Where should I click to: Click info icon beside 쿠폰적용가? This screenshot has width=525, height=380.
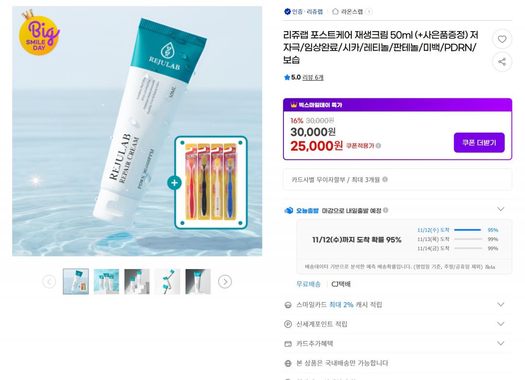point(378,146)
